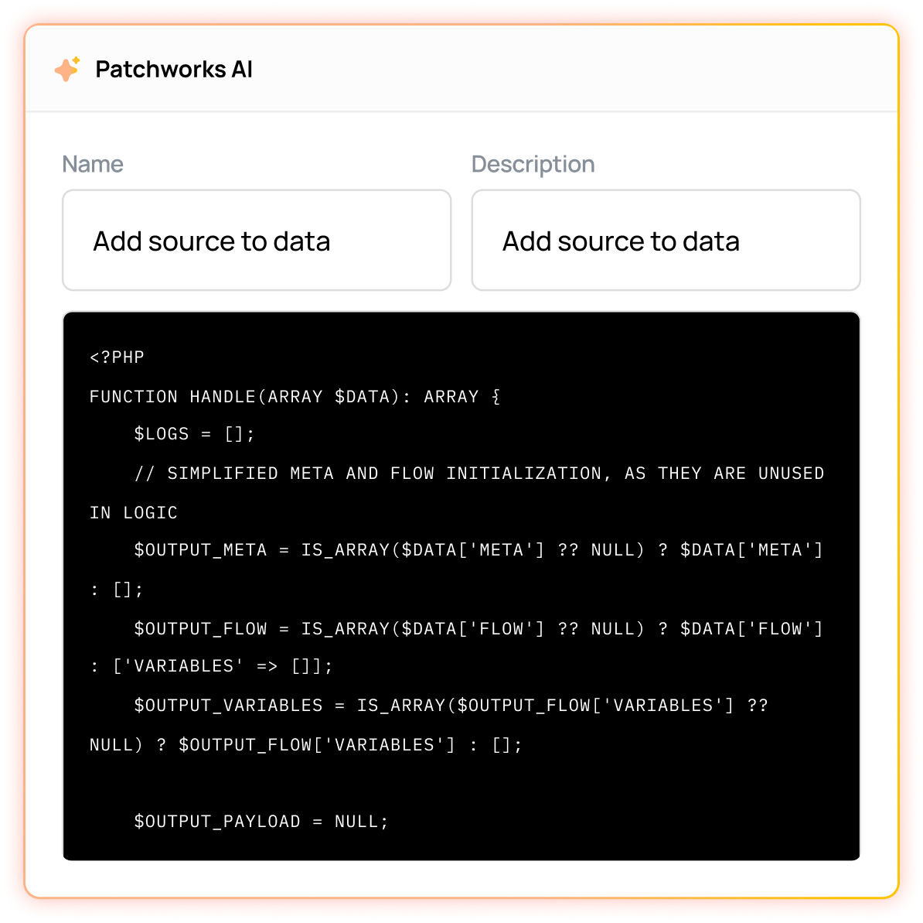Focus the Name input field
Image resolution: width=923 pixels, height=923 pixels.
click(257, 240)
